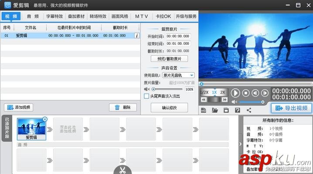Viewport: 313px width, 174px height.
Task: Click the 文件名 column header
Action: 31,28
